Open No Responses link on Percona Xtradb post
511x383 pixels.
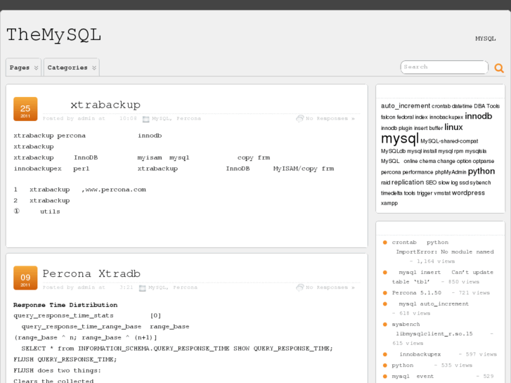click(x=330, y=287)
